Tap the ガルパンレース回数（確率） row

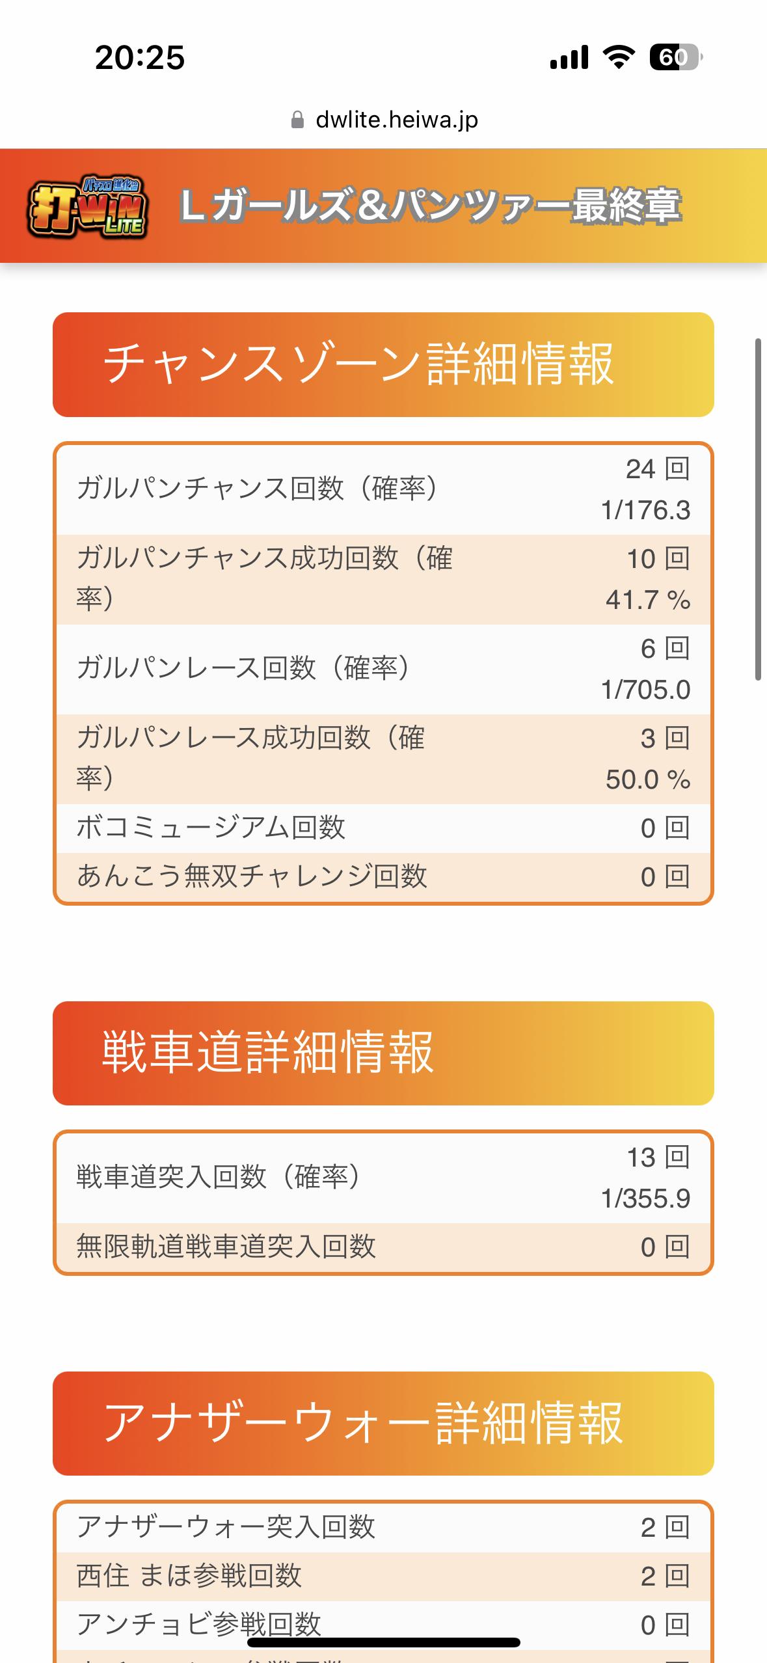[383, 669]
